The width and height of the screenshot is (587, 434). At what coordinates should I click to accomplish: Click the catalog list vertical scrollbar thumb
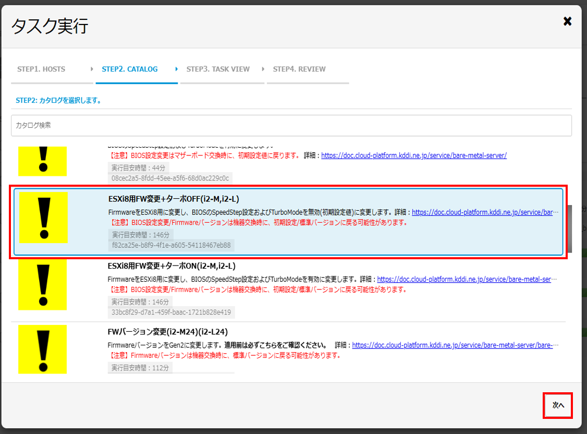pyautogui.click(x=569, y=229)
